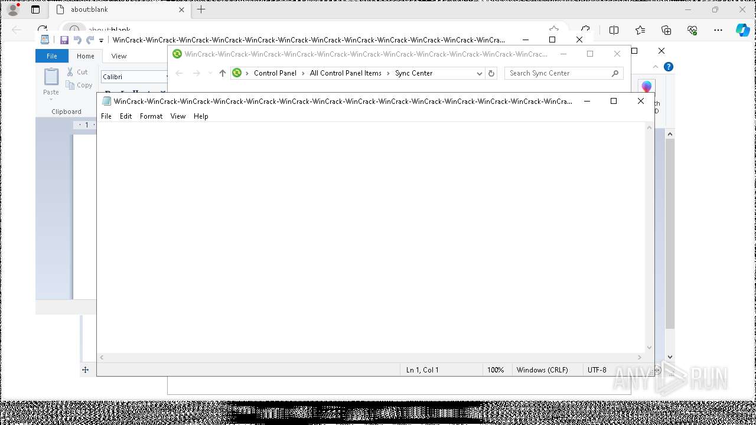This screenshot has height=425, width=756.
Task: Click Sync Center address bar icon
Action: coord(237,73)
